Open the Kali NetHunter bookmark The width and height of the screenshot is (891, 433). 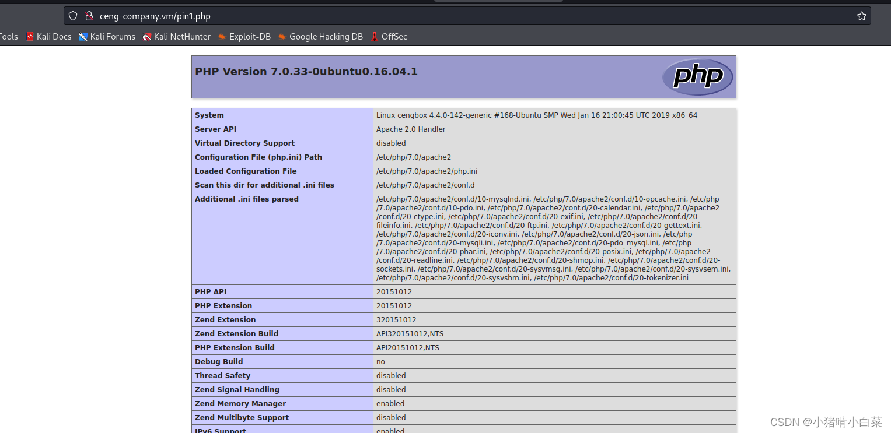tap(177, 37)
